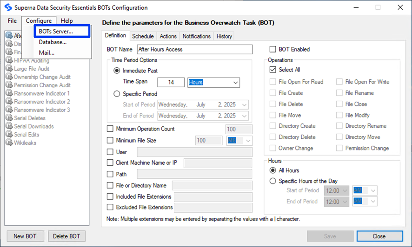Screen dimensions: 412x247
Task: Choose the All Hours radio button
Action: (x=273, y=170)
